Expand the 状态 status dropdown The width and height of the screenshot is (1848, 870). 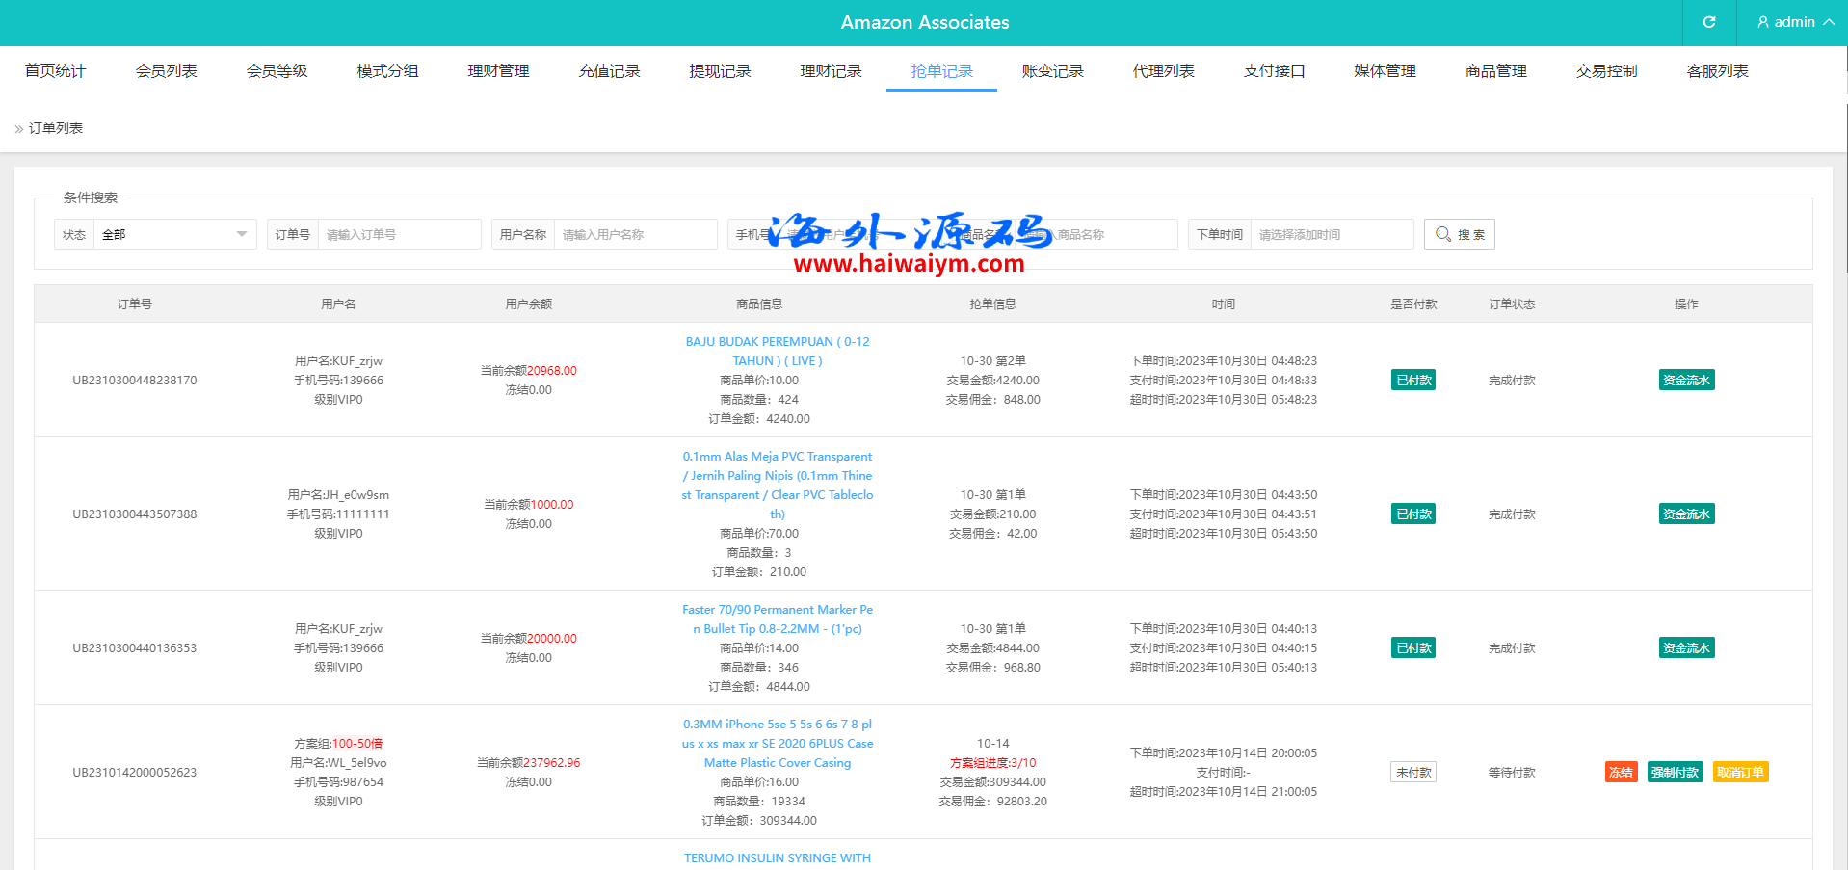point(174,234)
